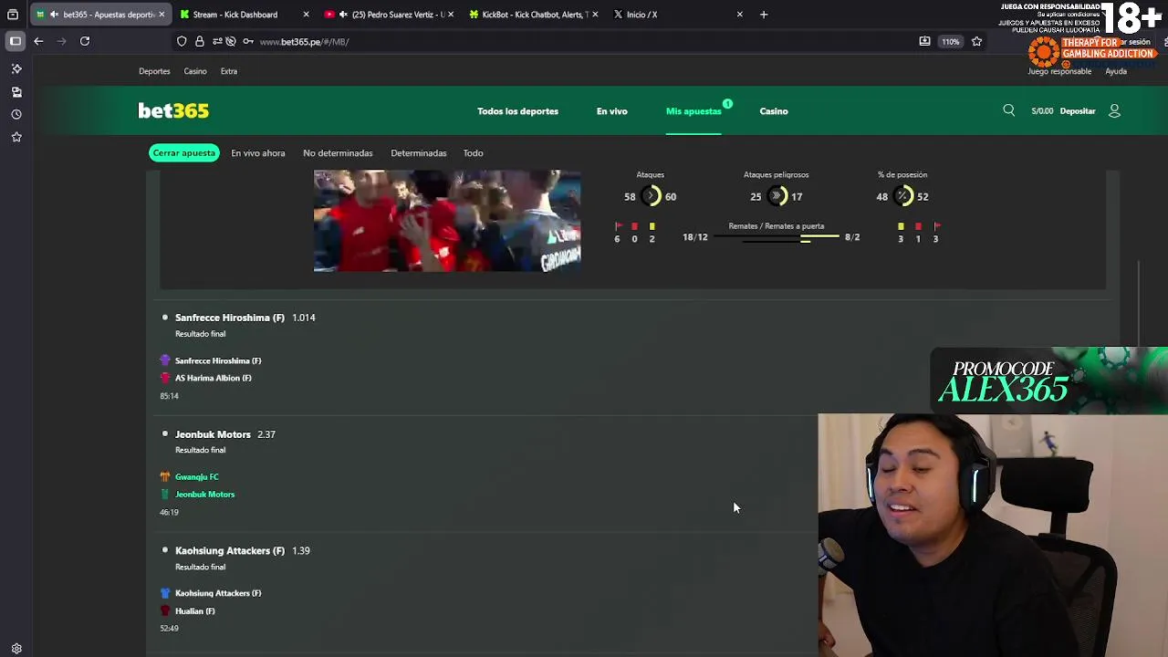Open sidebar settings gear icon
This screenshot has height=657, width=1168.
pyautogui.click(x=16, y=649)
